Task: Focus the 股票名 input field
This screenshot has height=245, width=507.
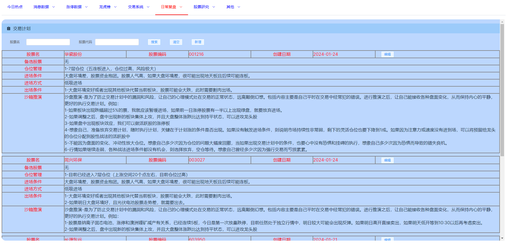Action: 48,42
